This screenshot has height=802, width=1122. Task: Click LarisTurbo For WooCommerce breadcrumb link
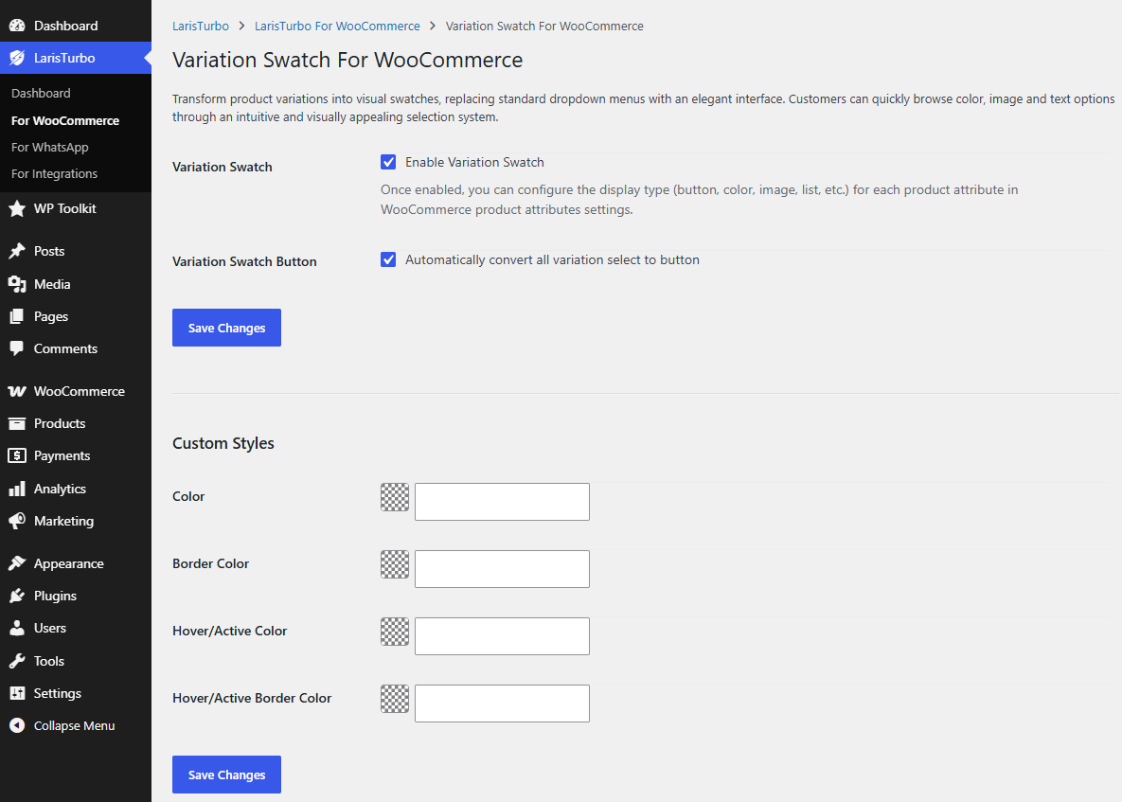[337, 26]
